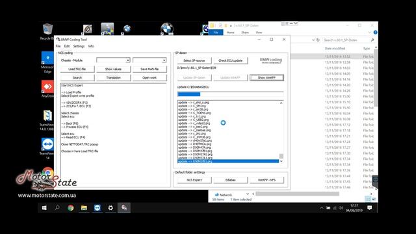Click the Load TRC-file button
Viewport: 416px width, 234px height.
point(77,69)
